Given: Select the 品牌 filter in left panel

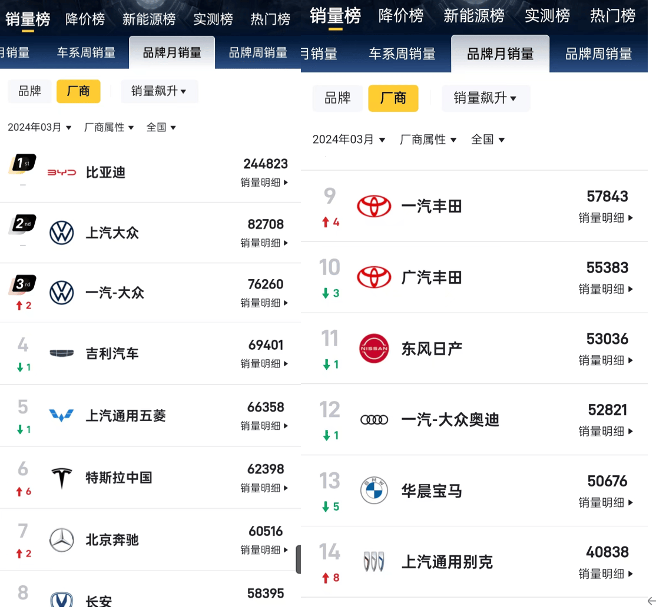Looking at the screenshot, I should pos(29,91).
